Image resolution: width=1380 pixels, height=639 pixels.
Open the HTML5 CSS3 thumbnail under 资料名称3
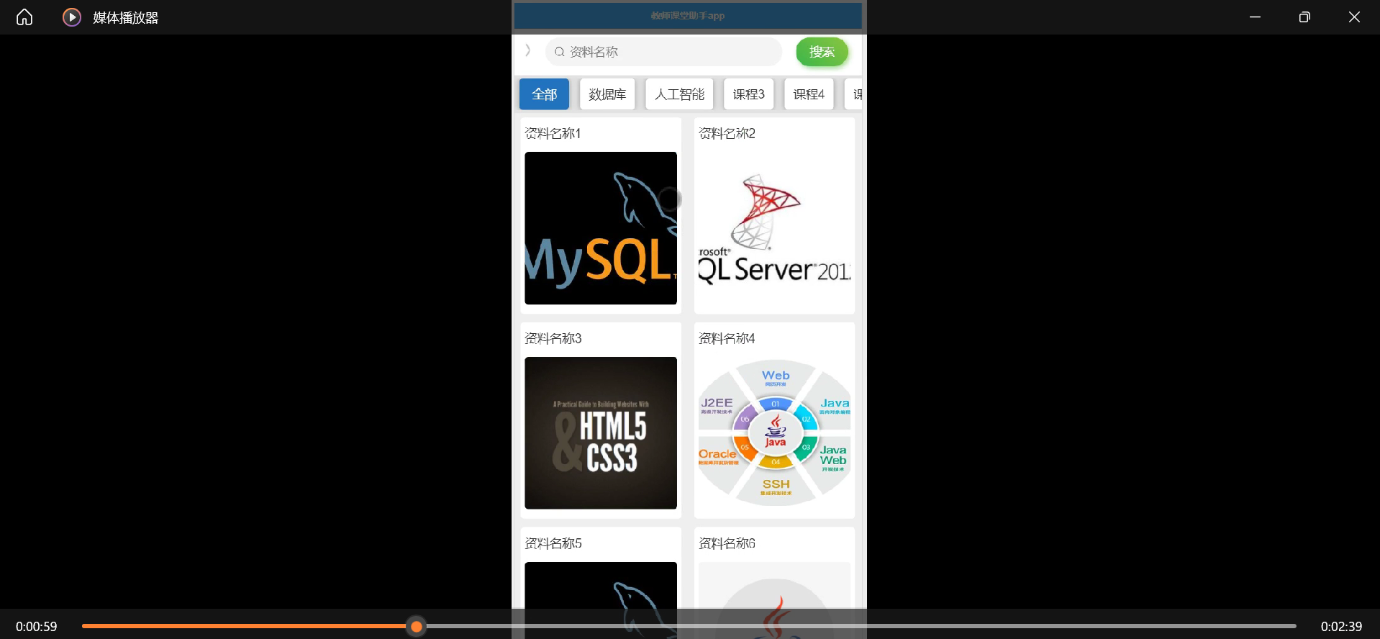pos(601,433)
